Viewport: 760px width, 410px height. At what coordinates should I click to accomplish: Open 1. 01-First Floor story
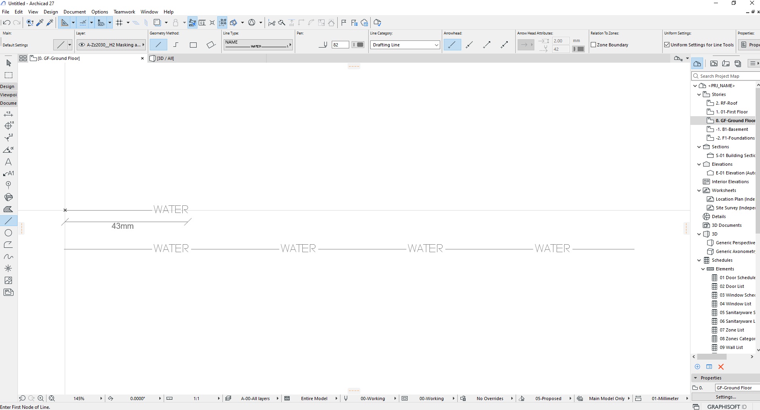[x=731, y=112]
